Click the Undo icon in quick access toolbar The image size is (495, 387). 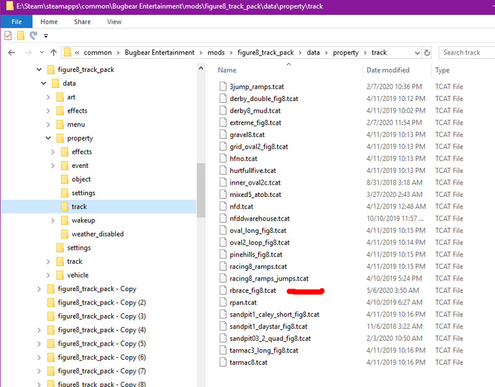click(33, 35)
